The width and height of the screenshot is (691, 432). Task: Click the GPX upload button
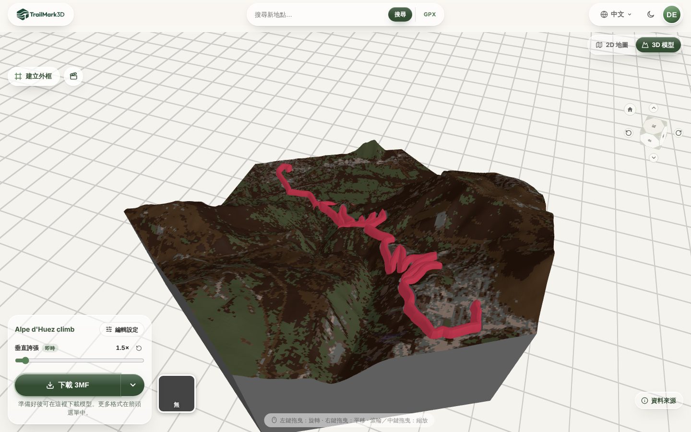click(x=430, y=14)
